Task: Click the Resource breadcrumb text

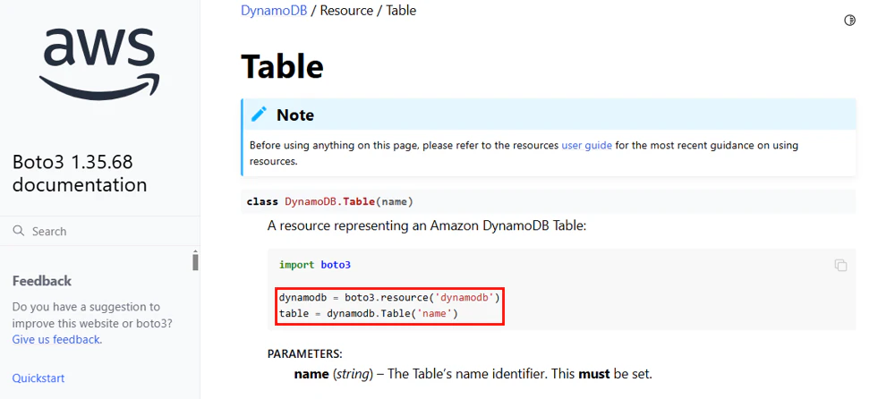Action: [346, 10]
